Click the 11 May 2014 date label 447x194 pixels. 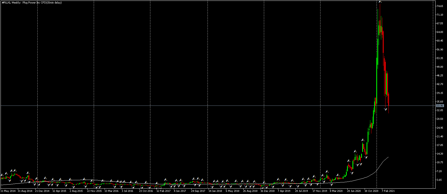pyautogui.click(x=8, y=191)
